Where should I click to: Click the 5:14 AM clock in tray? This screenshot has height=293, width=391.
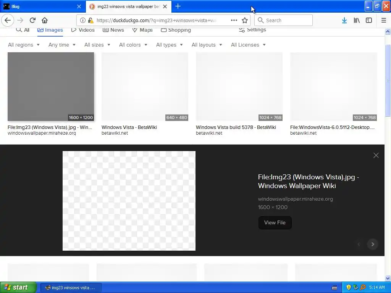(377, 287)
